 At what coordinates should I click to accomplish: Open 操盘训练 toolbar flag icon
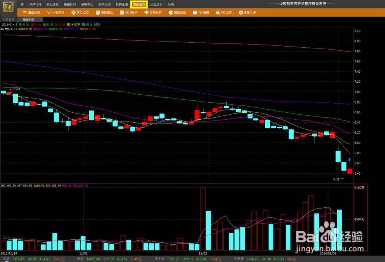(x=25, y=13)
